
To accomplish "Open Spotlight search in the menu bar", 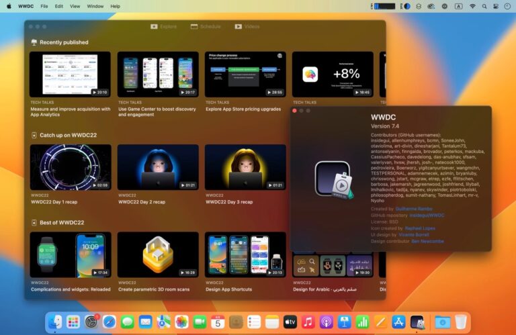I will point(484,6).
